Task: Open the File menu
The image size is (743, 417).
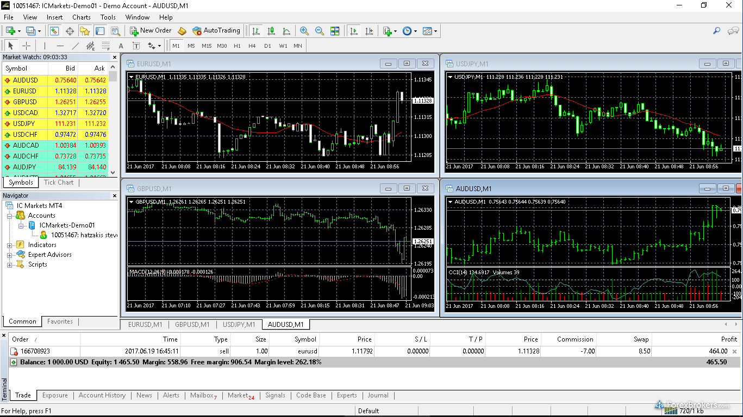Action: 9,17
